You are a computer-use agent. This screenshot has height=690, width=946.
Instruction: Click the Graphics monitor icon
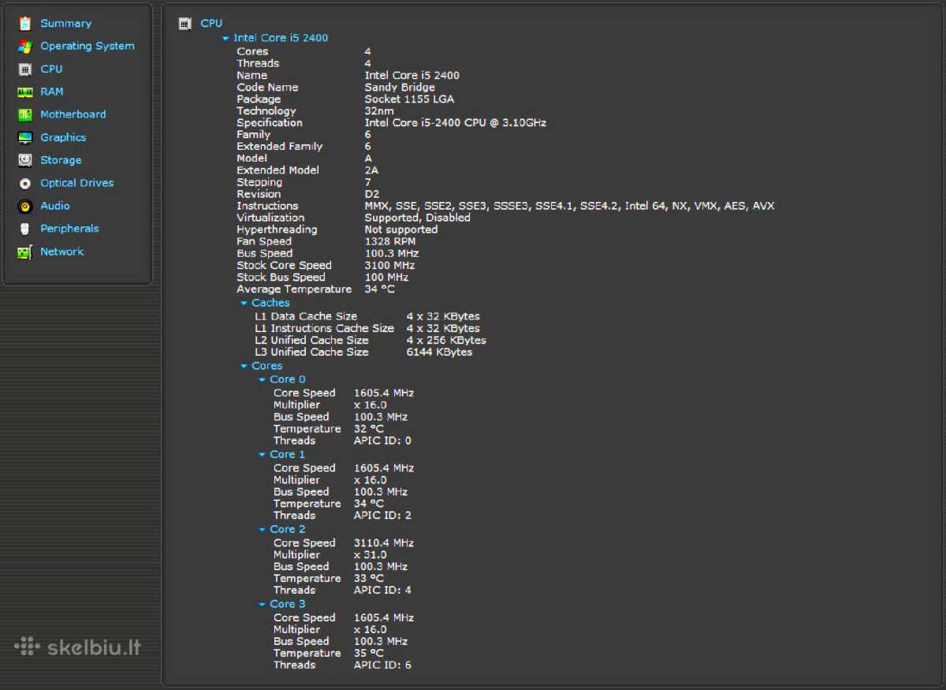tap(25, 138)
